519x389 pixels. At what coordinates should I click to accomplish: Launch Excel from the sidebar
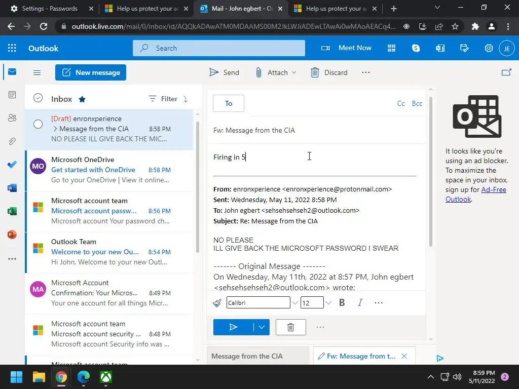pos(12,211)
